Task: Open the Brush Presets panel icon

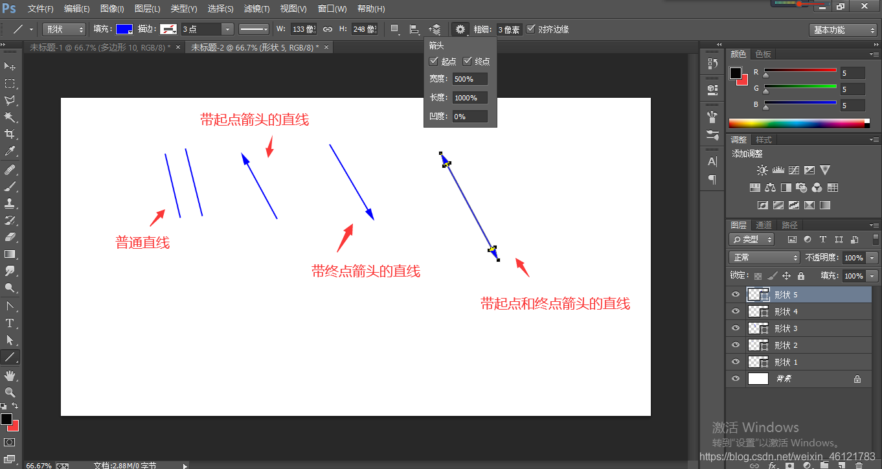Action: click(712, 135)
